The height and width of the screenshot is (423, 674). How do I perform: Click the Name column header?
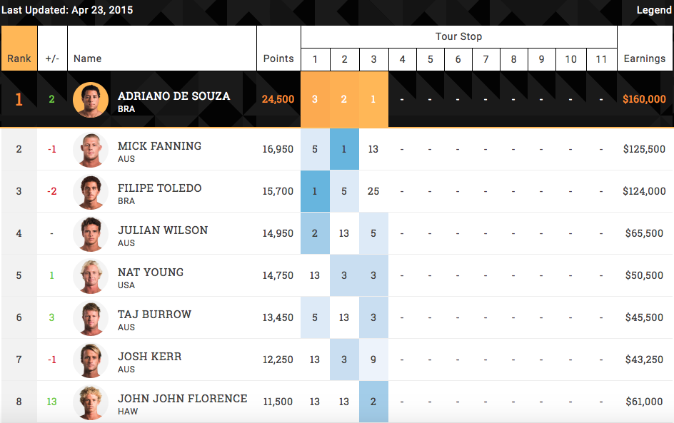88,58
